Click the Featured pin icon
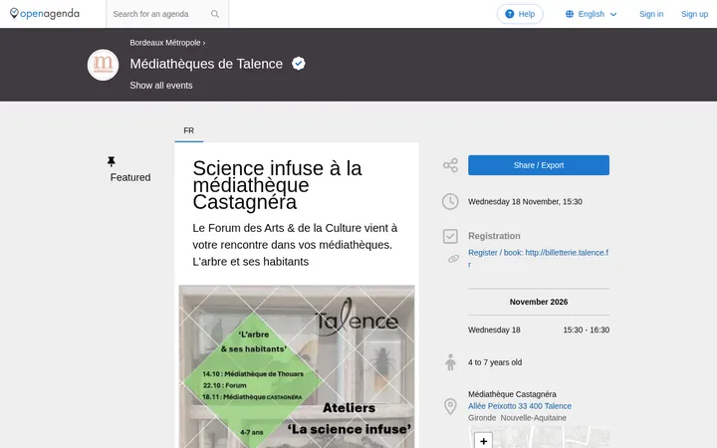This screenshot has width=717, height=448. (x=112, y=161)
